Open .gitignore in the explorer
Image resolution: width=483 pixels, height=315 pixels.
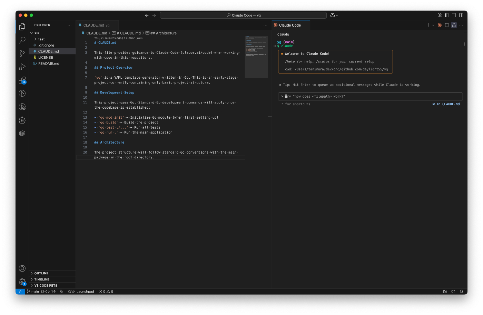[x=52, y=45]
